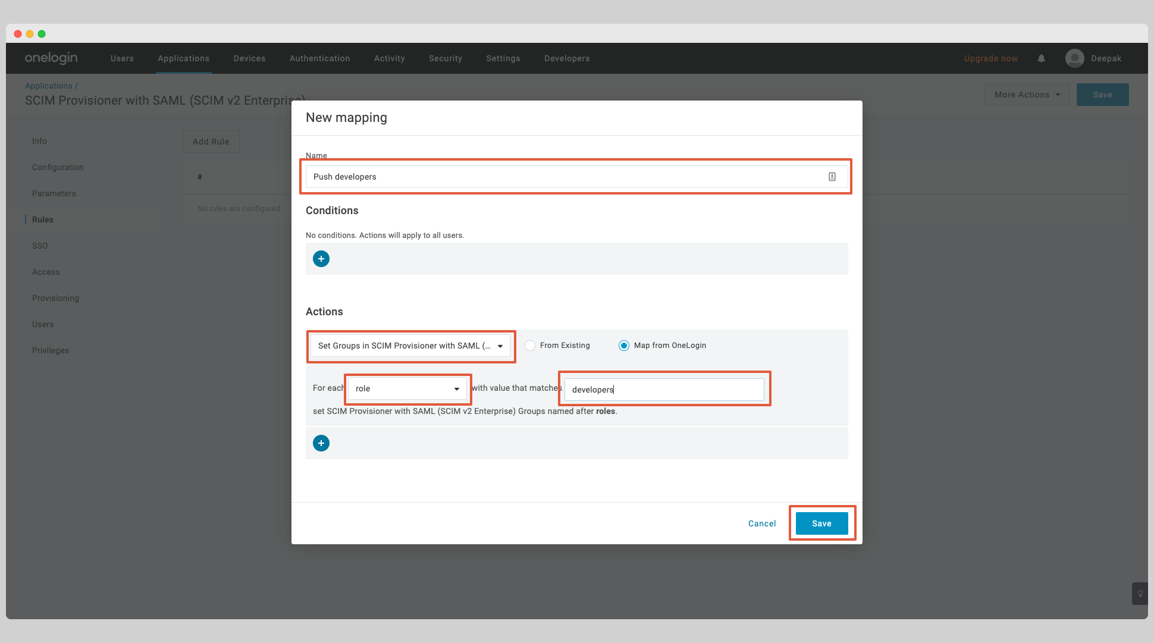Save the new mapping
Image resolution: width=1154 pixels, height=643 pixels.
822,523
